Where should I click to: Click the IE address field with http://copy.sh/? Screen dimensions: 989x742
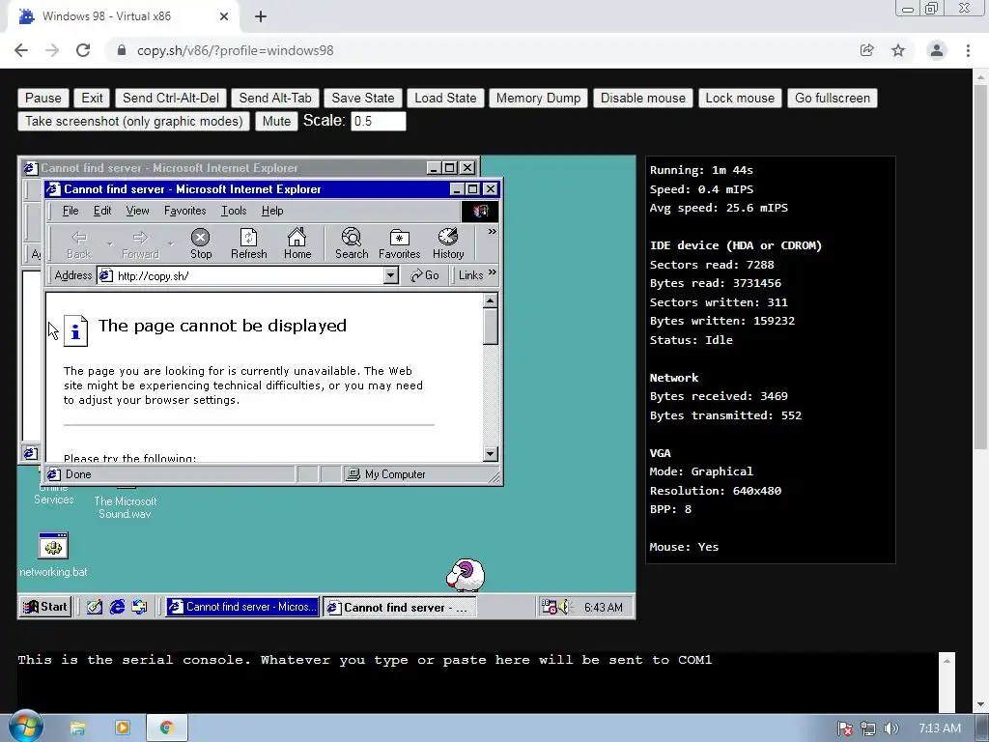[249, 275]
